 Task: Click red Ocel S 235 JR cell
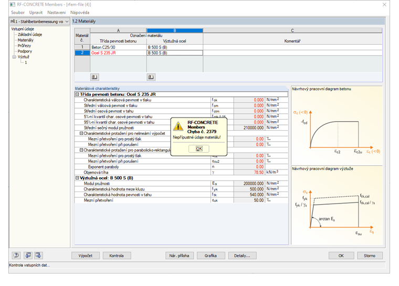(x=118, y=53)
